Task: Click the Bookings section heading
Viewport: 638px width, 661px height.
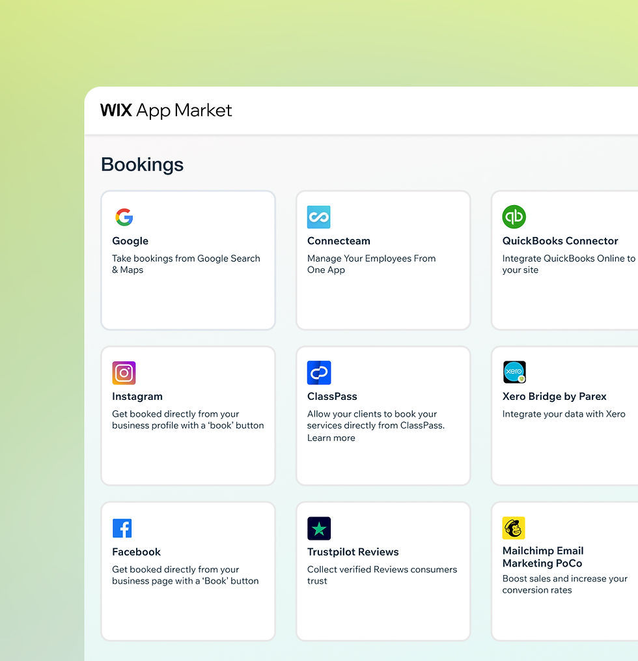Action: pos(142,164)
